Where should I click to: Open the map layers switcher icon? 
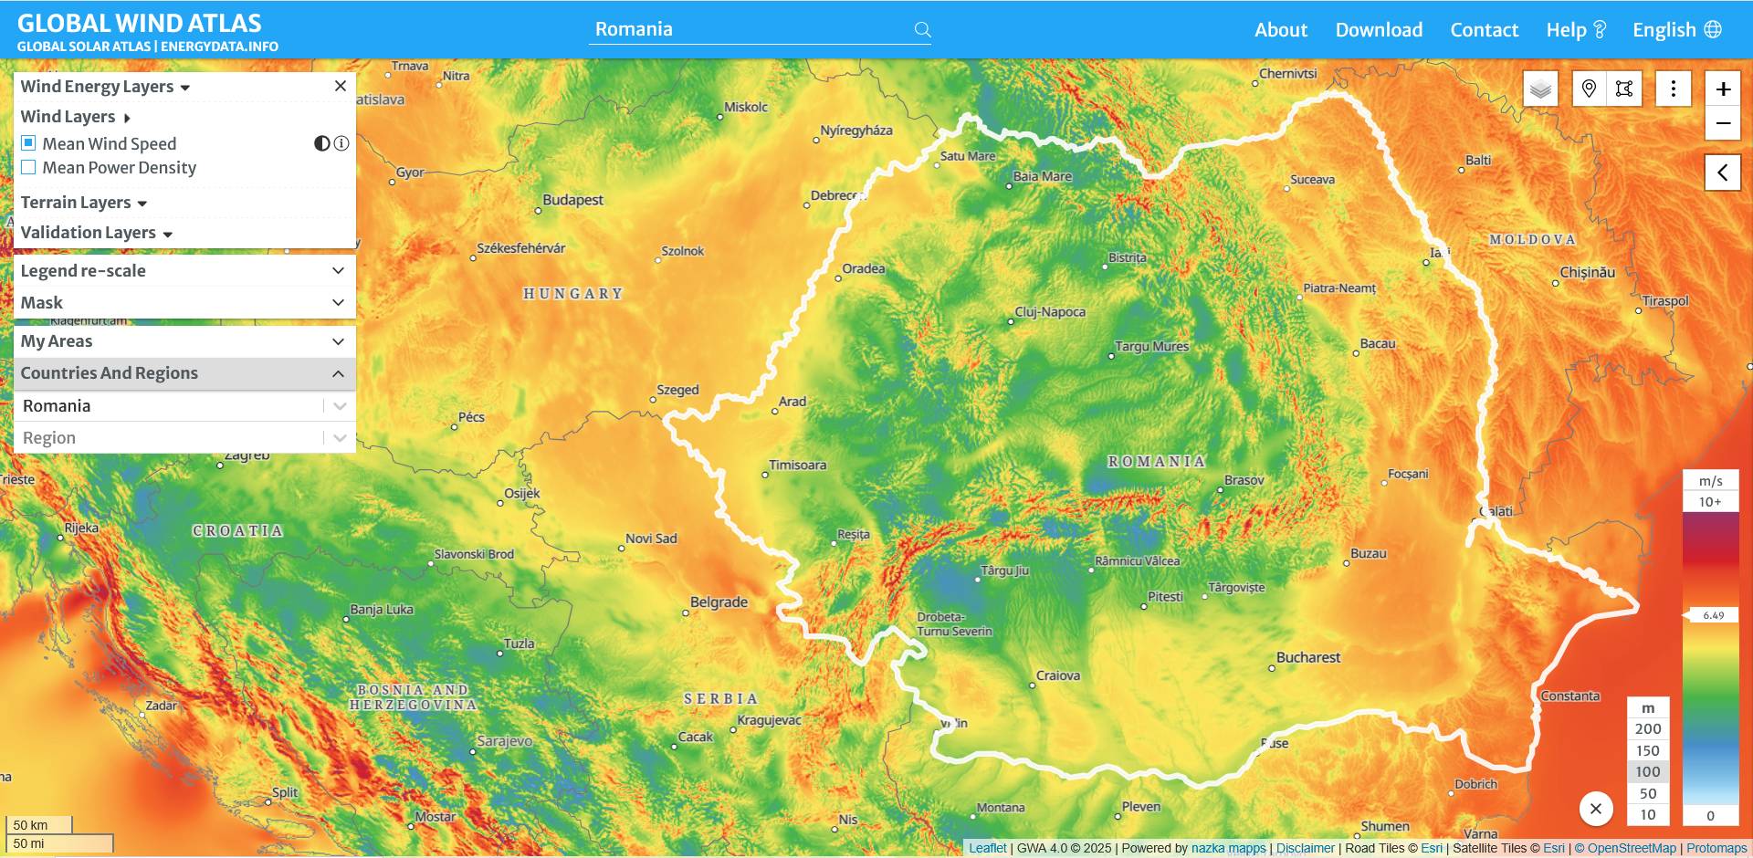point(1540,89)
